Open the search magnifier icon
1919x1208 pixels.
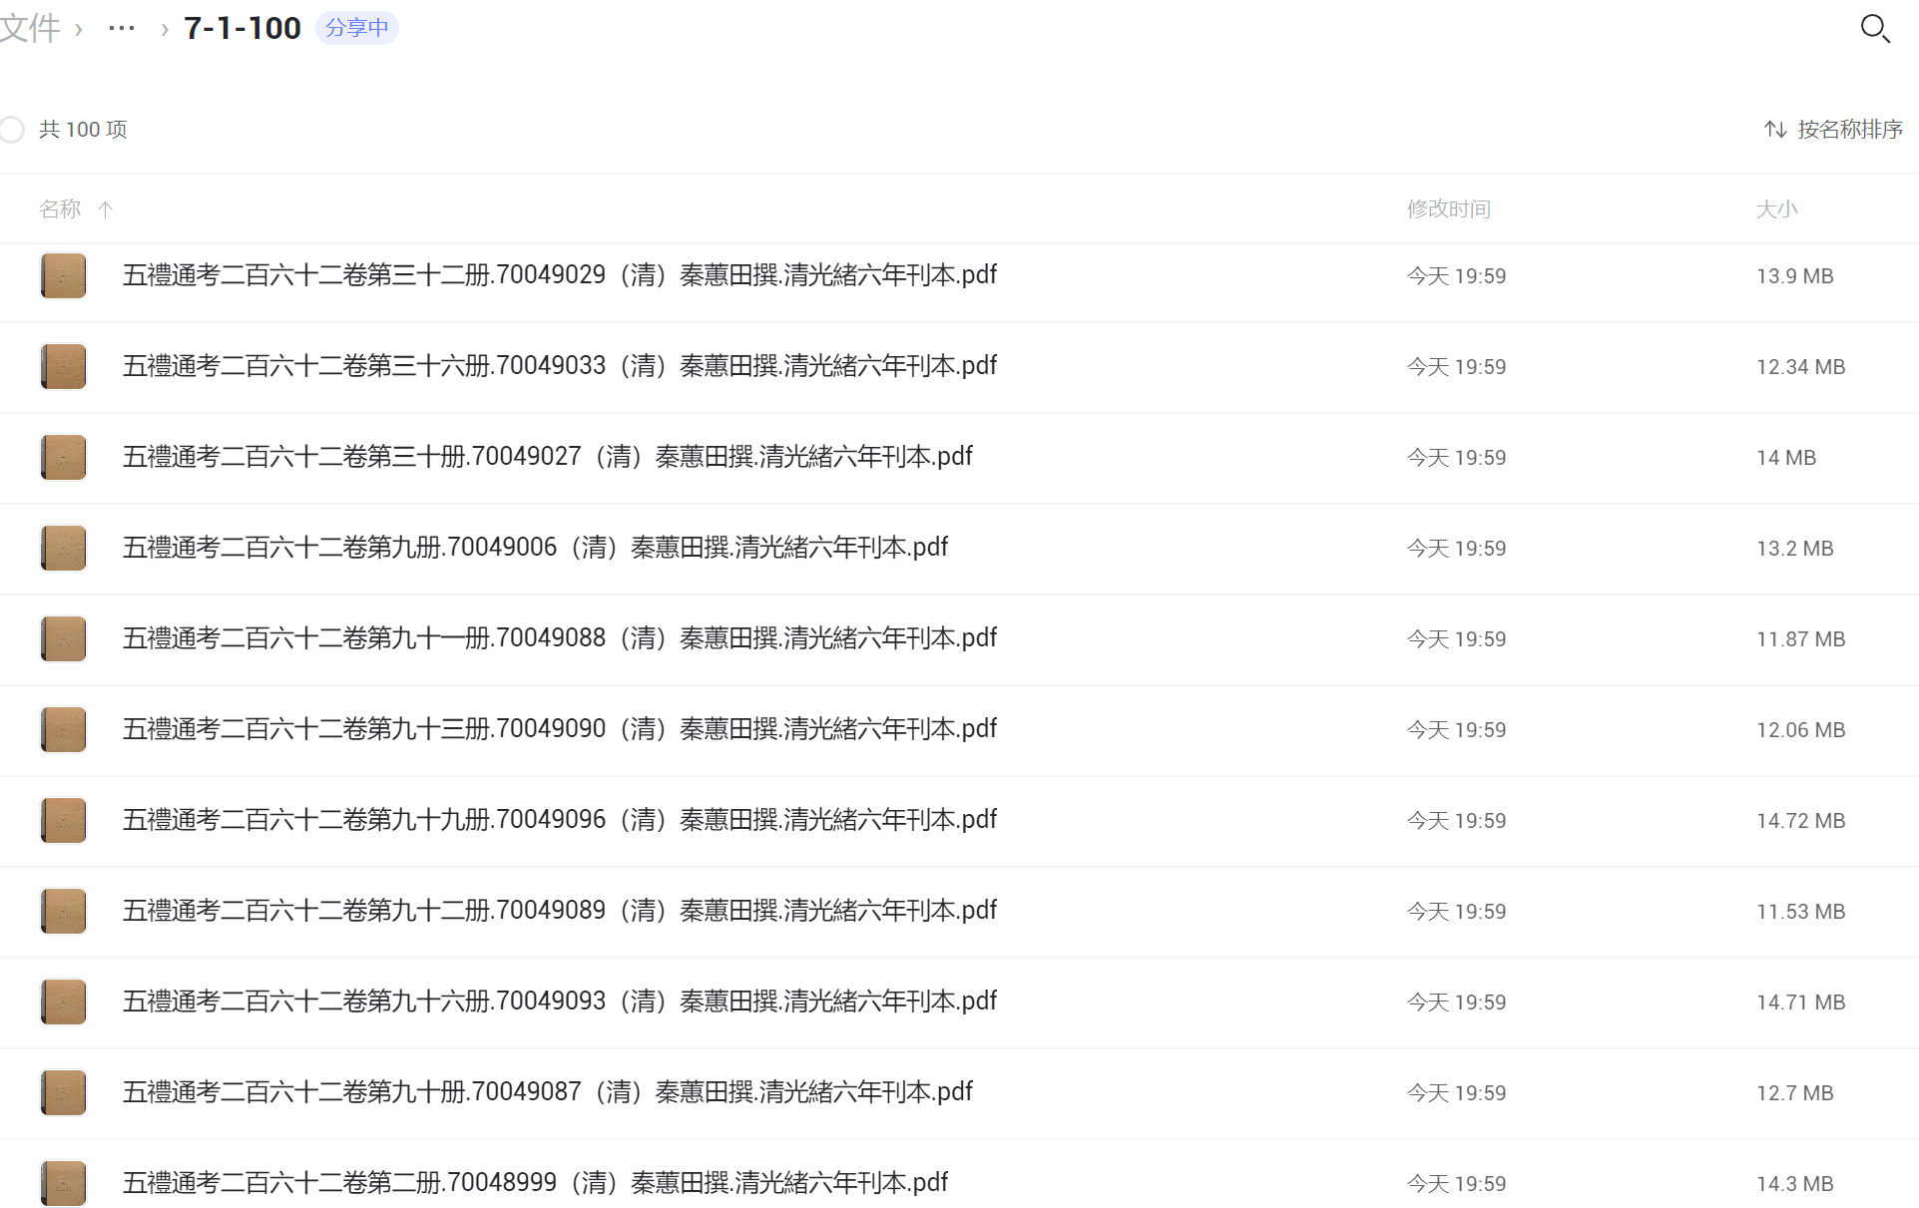click(x=1875, y=29)
